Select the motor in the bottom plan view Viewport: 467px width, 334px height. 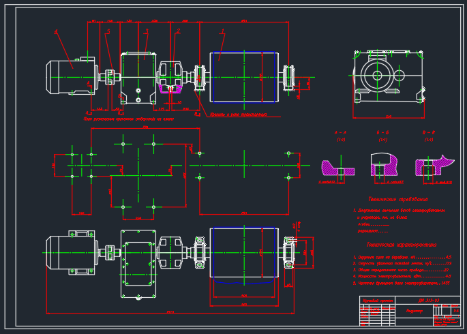click(x=72, y=253)
